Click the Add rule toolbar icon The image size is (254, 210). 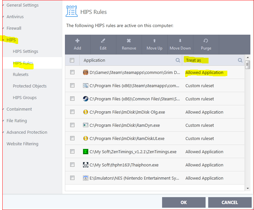(x=77, y=41)
